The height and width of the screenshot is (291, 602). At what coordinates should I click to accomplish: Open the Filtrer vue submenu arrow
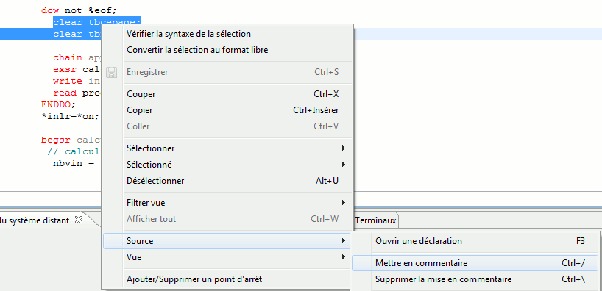(344, 202)
